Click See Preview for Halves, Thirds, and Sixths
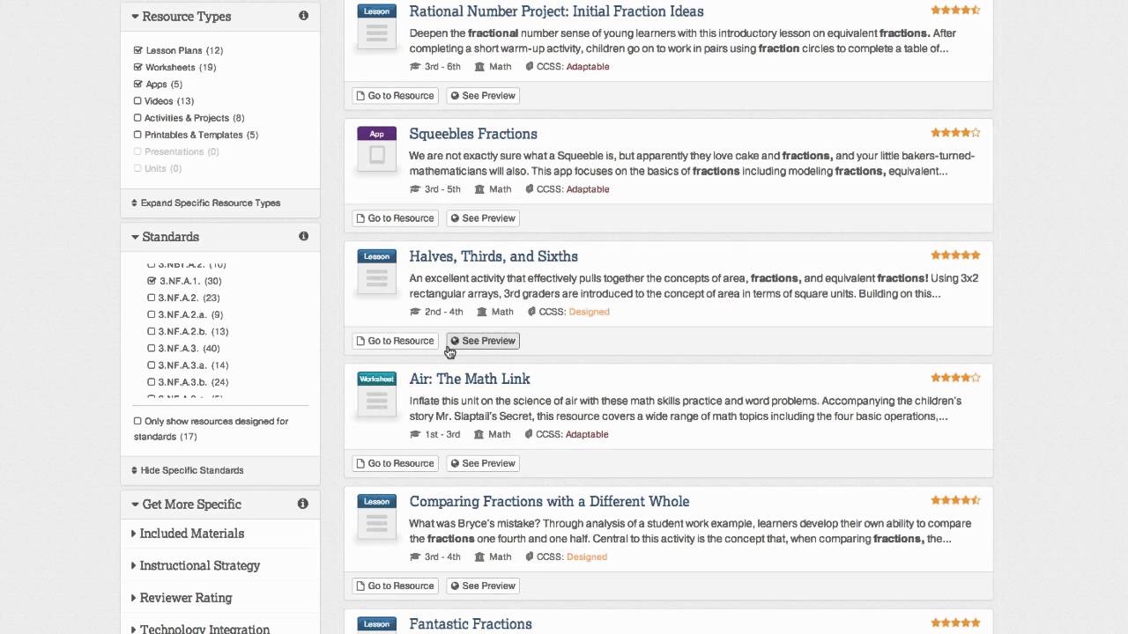Image resolution: width=1128 pixels, height=634 pixels. [x=483, y=341]
